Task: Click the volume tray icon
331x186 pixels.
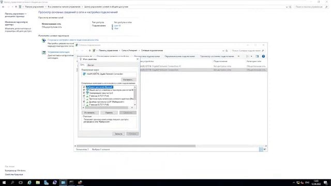Action: 302,182
